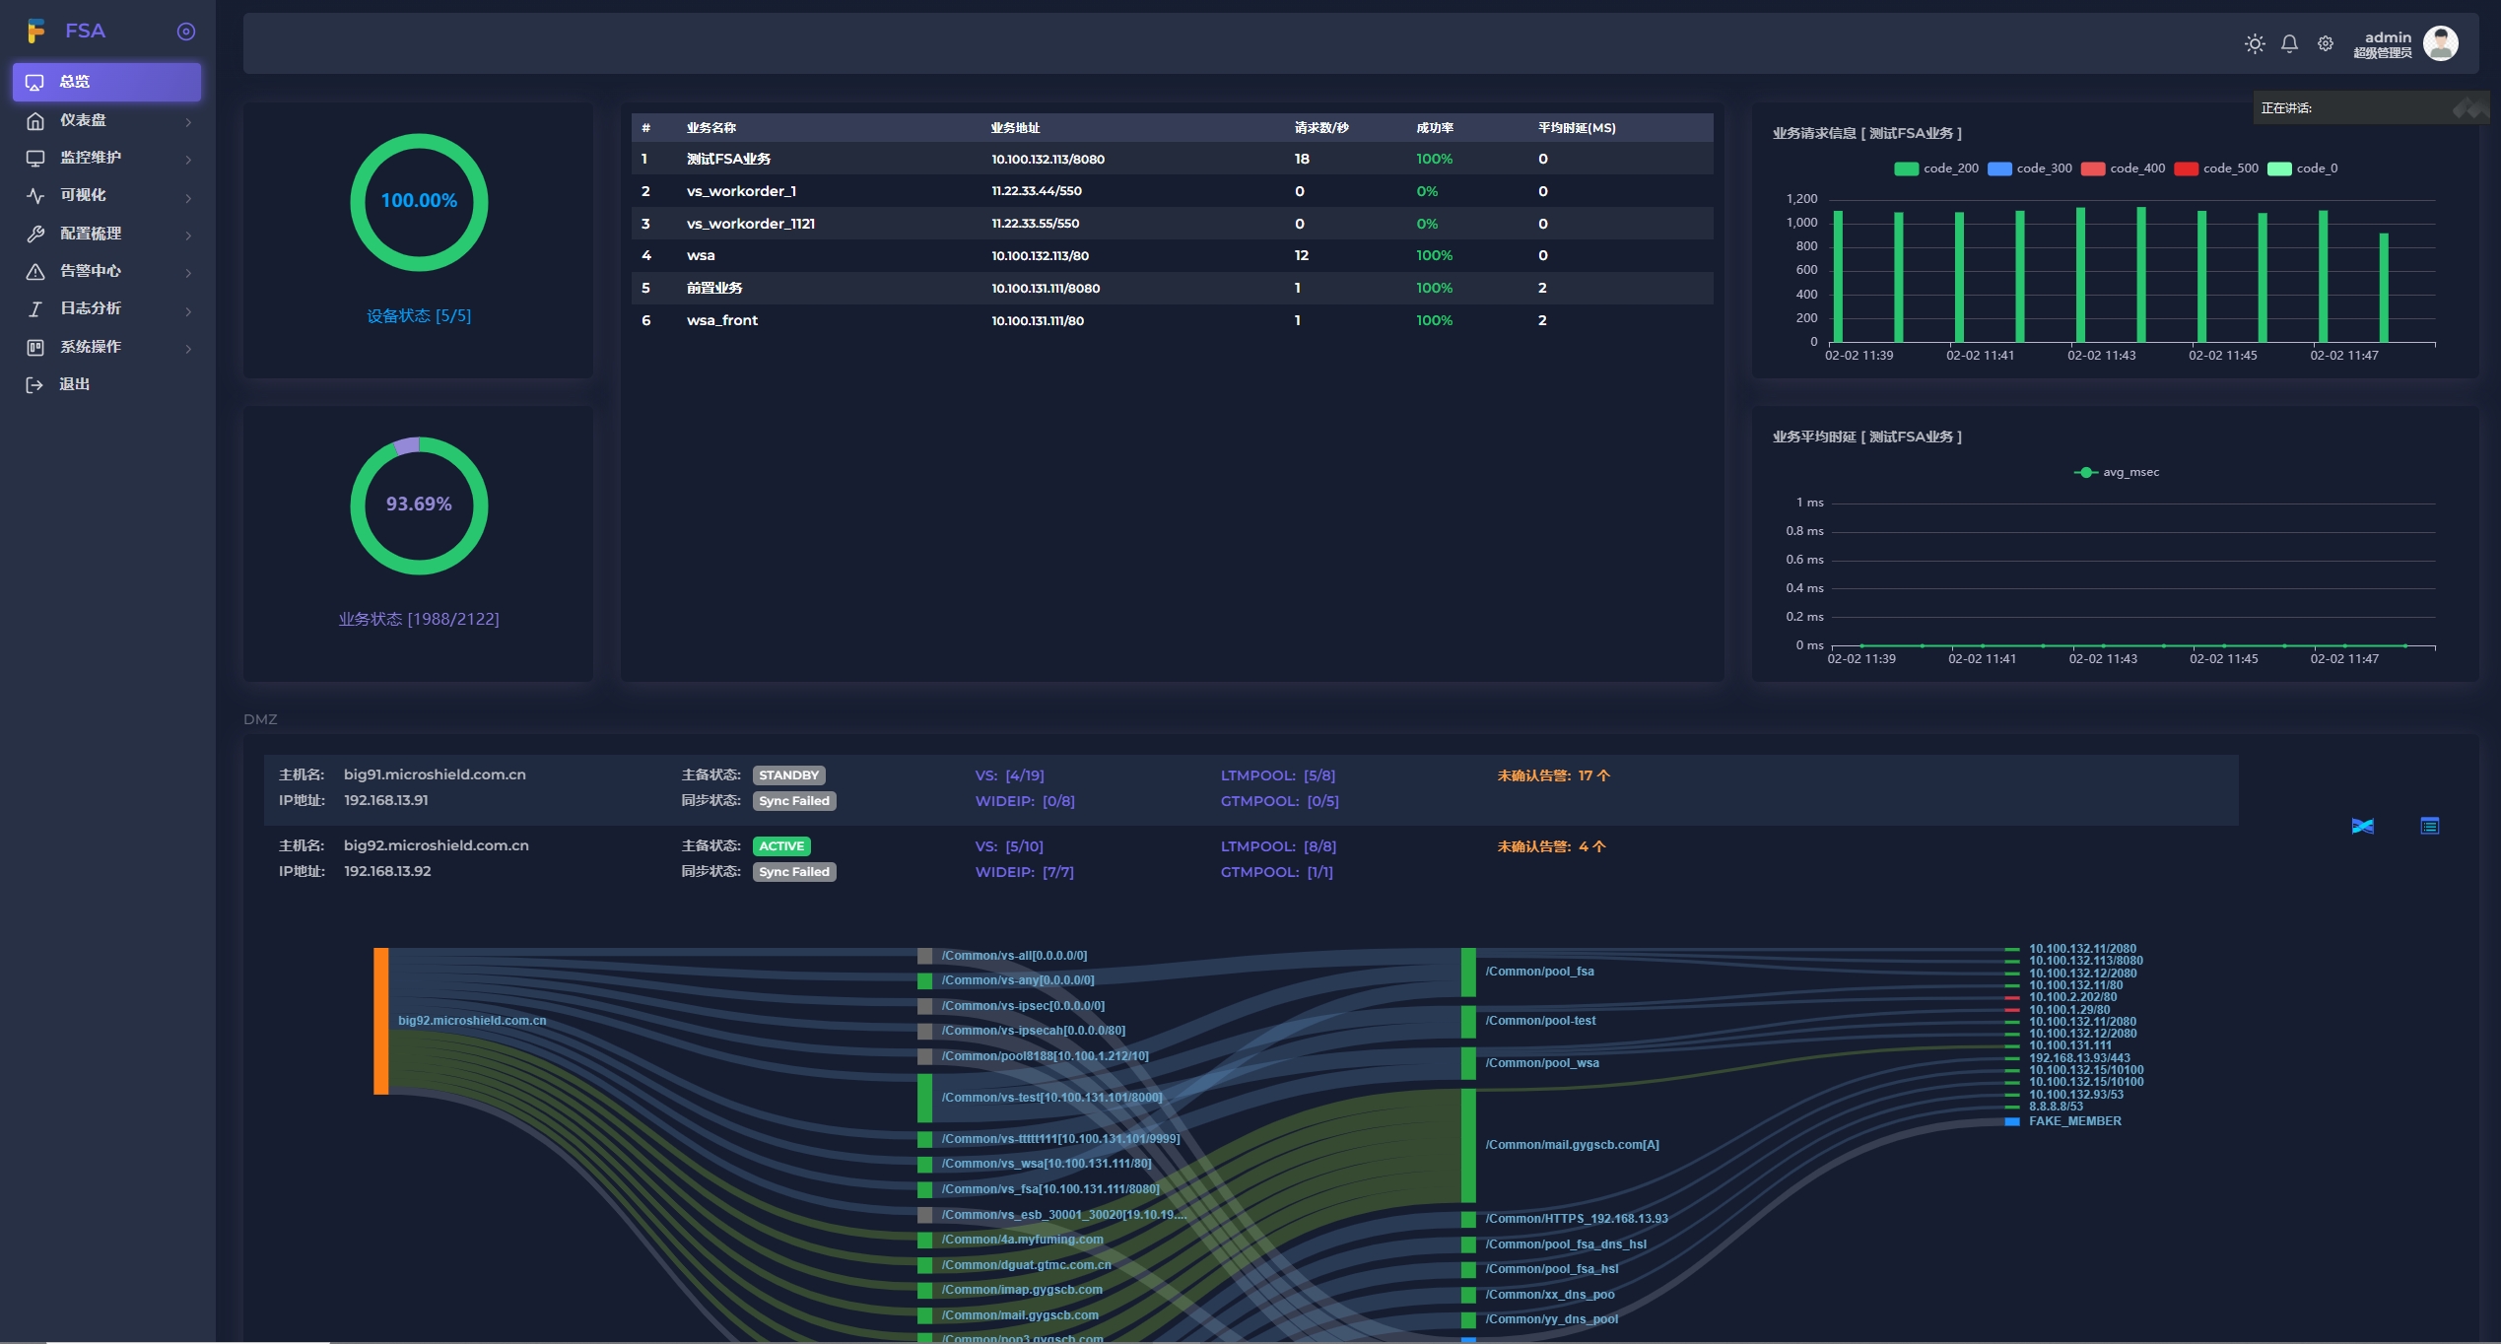Click the 设备状态 [5/5] link
Screen dimensions: 2501x1344
click(419, 315)
